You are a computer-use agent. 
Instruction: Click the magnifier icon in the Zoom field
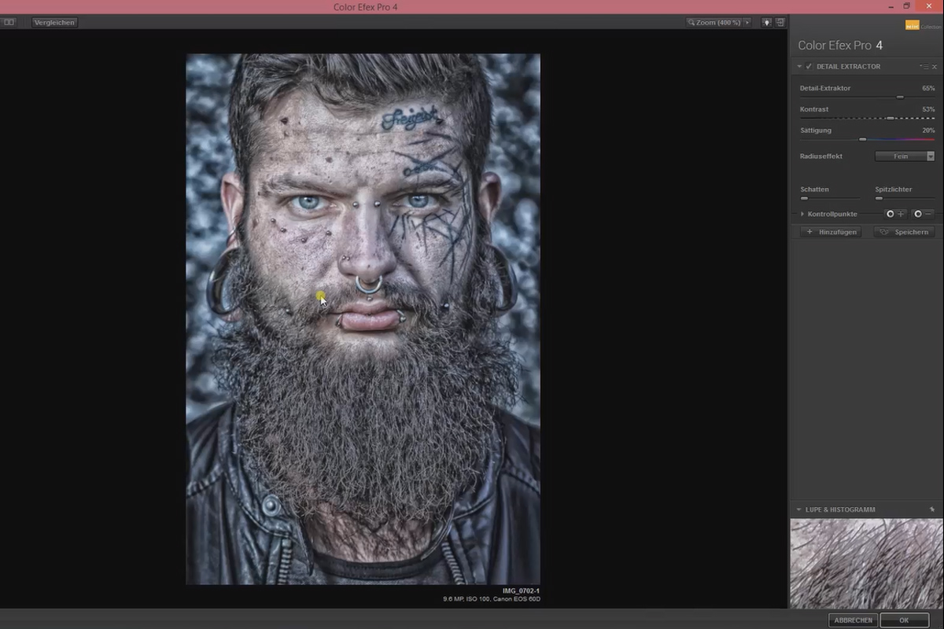pyautogui.click(x=691, y=21)
